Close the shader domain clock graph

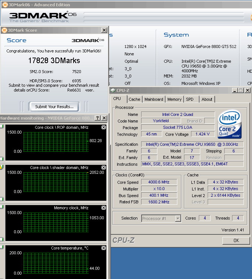(x=103, y=168)
